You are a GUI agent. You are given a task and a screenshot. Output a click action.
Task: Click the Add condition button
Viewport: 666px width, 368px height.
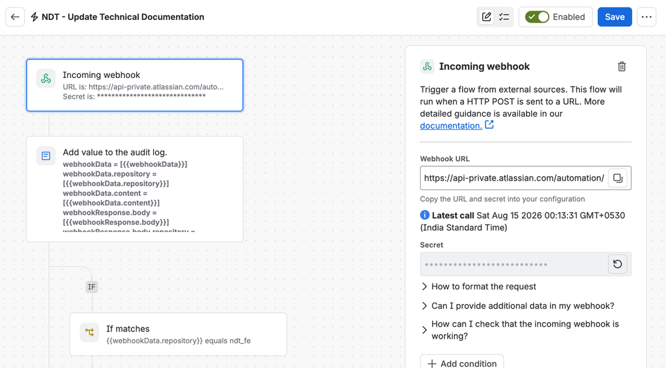tap(462, 363)
